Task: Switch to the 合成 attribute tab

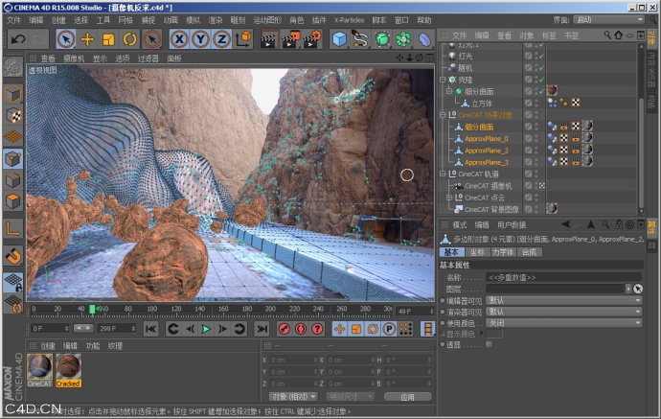Action: coord(530,252)
